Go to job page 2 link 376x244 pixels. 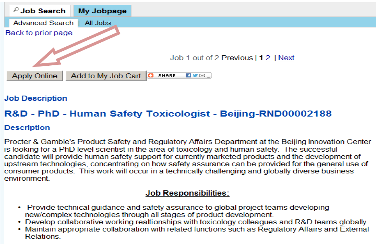pyautogui.click(x=268, y=58)
